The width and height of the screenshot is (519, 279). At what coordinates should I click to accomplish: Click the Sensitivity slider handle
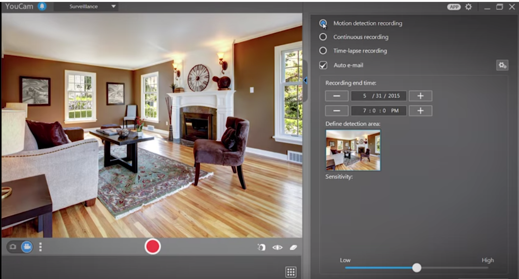point(417,268)
